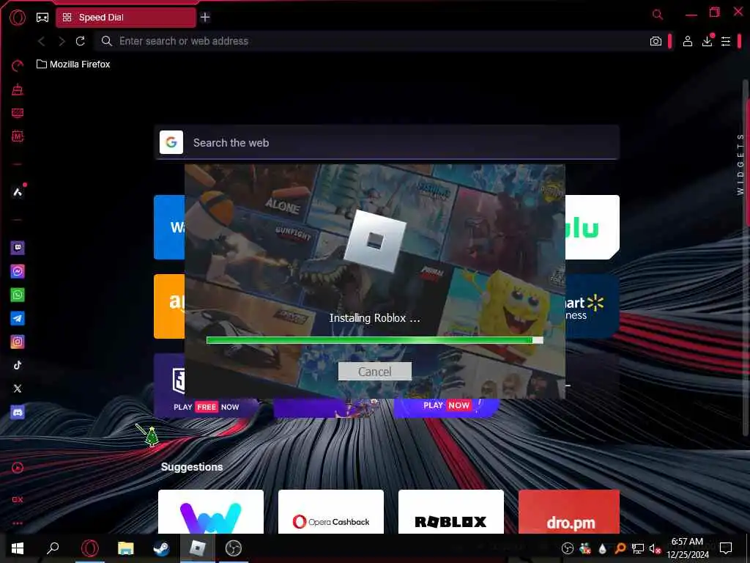750x563 pixels.
Task: Open GX Corner gamepad icon
Action: pos(42,18)
